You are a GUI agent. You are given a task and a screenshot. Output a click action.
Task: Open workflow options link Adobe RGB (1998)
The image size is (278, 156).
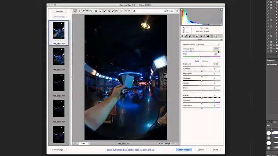pyautogui.click(x=131, y=150)
